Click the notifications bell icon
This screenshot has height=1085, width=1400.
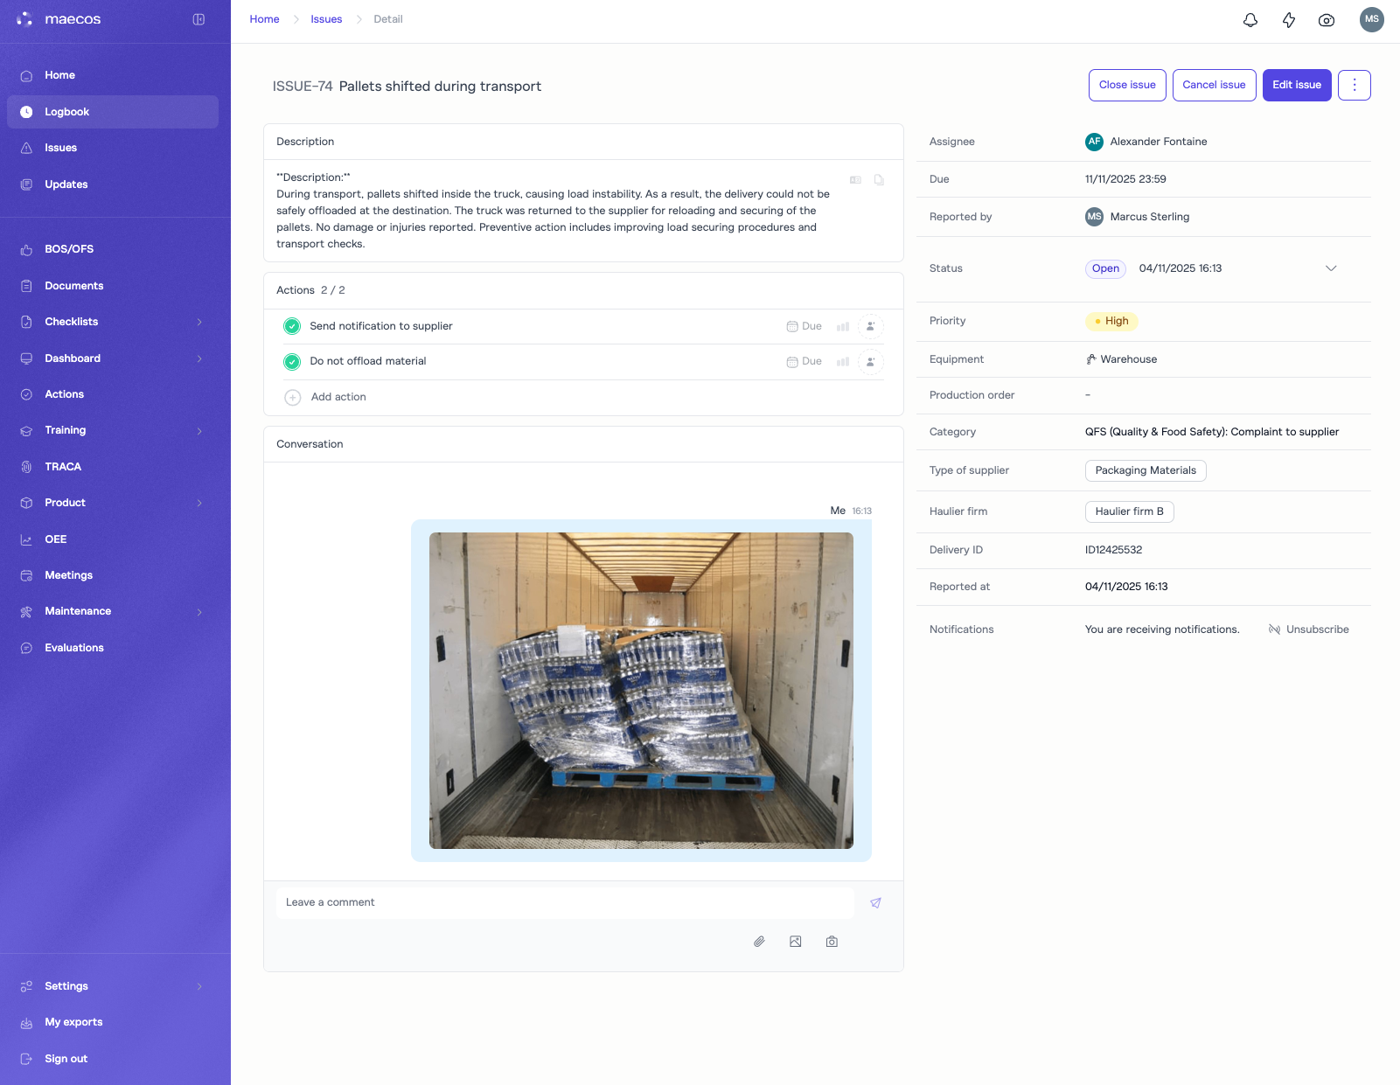1250,20
